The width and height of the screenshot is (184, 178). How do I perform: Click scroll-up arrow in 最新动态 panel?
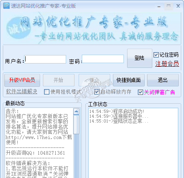(76, 111)
